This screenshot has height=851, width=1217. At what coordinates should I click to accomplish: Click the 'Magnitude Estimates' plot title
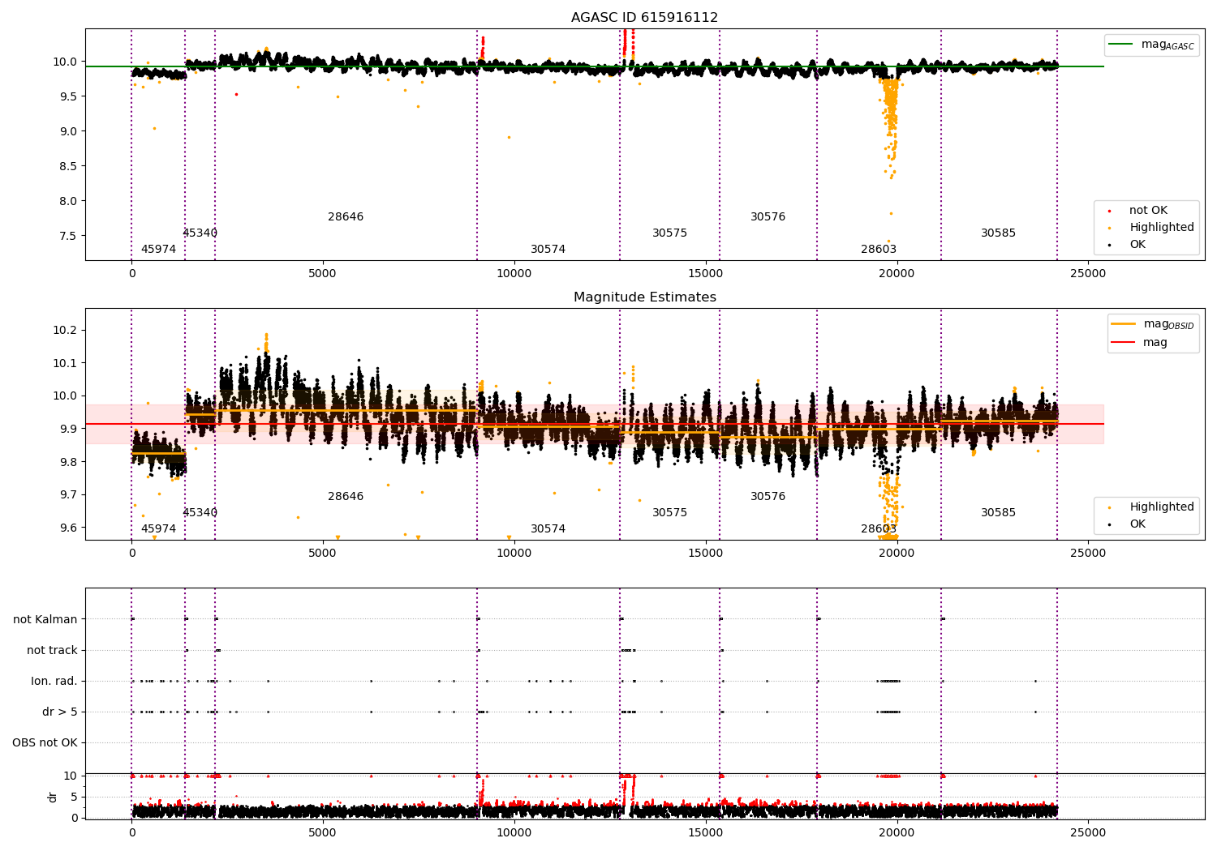[x=644, y=297]
